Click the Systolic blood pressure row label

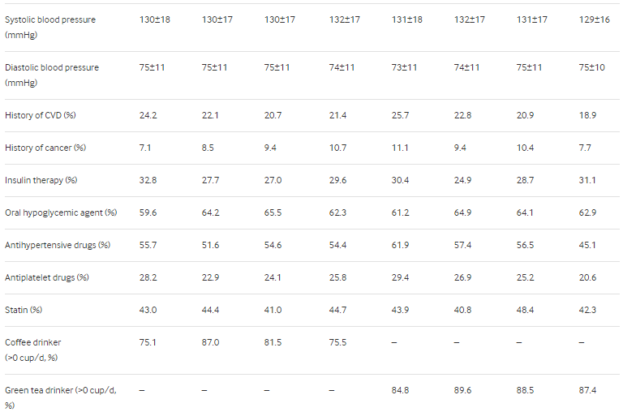(x=50, y=27)
